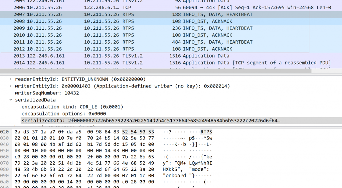Select packet 2008 INFO_DST, ACKNACK row
The image size is (342, 188).
tap(134, 21)
